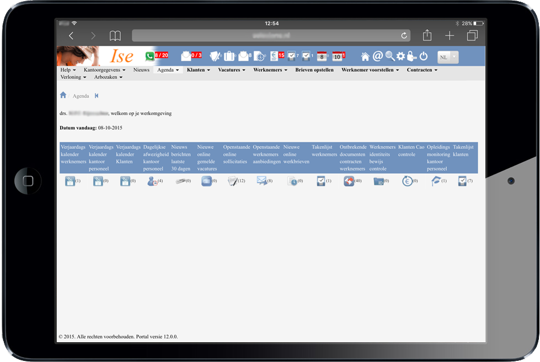Open the NL language dropdown
The height and width of the screenshot is (362, 540).
point(447,57)
